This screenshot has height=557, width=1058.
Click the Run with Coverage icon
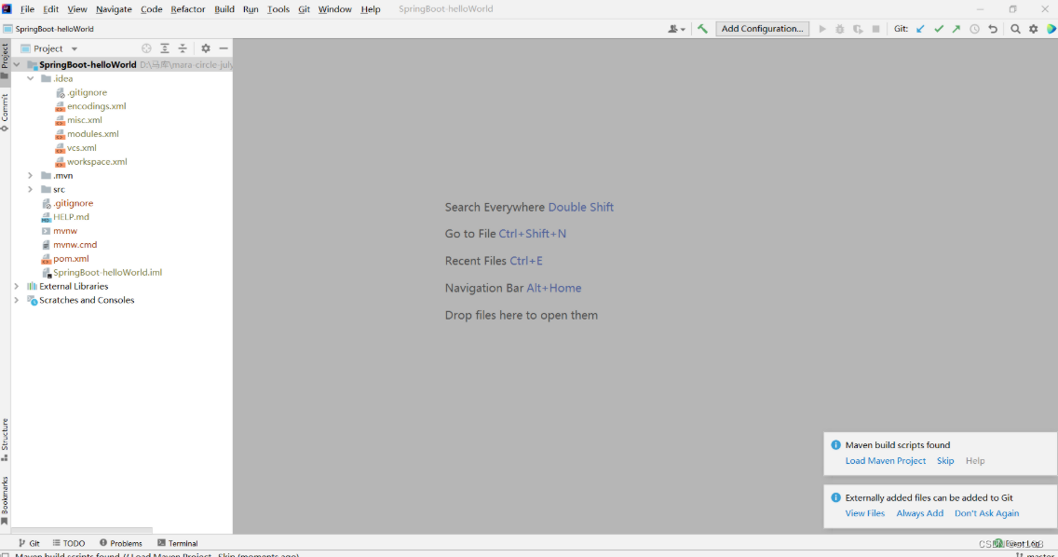coord(858,29)
